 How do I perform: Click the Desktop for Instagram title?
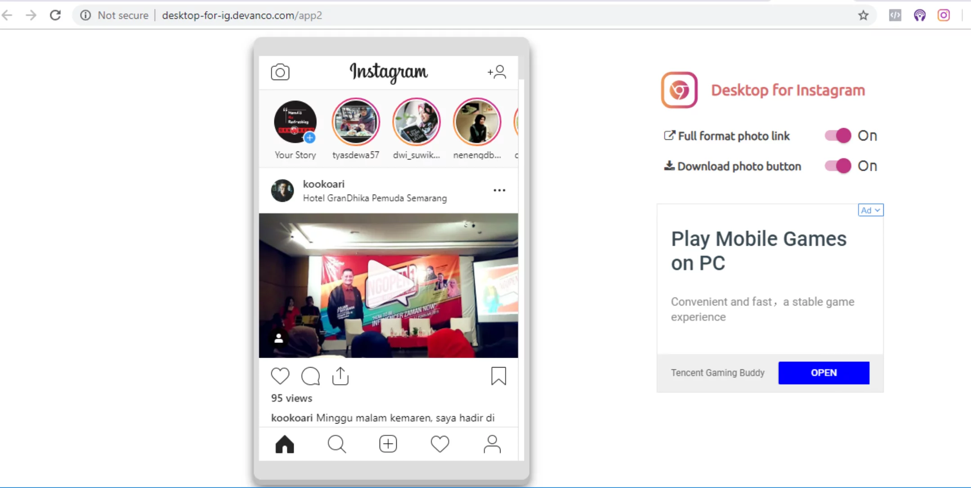point(788,90)
